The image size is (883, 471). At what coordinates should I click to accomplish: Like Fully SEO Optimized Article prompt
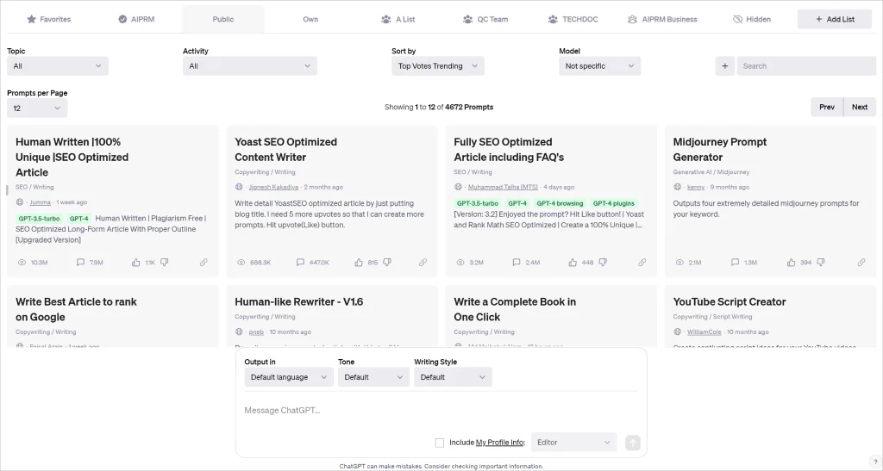tap(573, 263)
